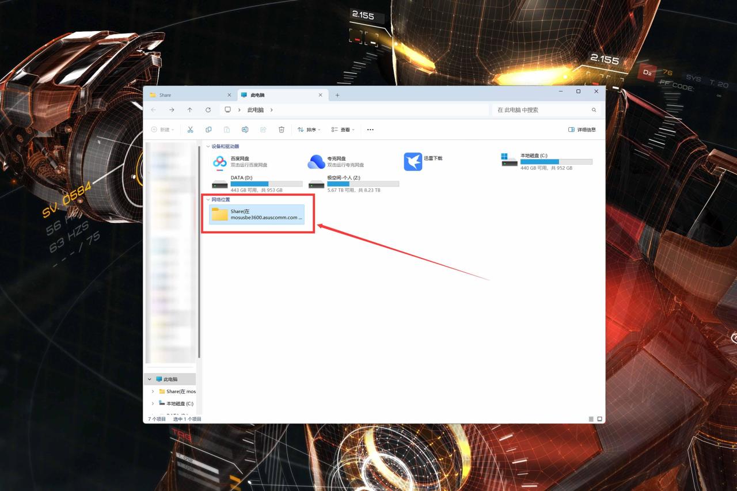Click the '440 GB 可用, 共 952 GB' text
The width and height of the screenshot is (737, 491).
point(546,168)
